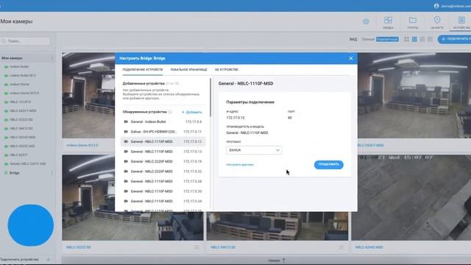Open the Bridge item's three-dot menu

coord(52,173)
